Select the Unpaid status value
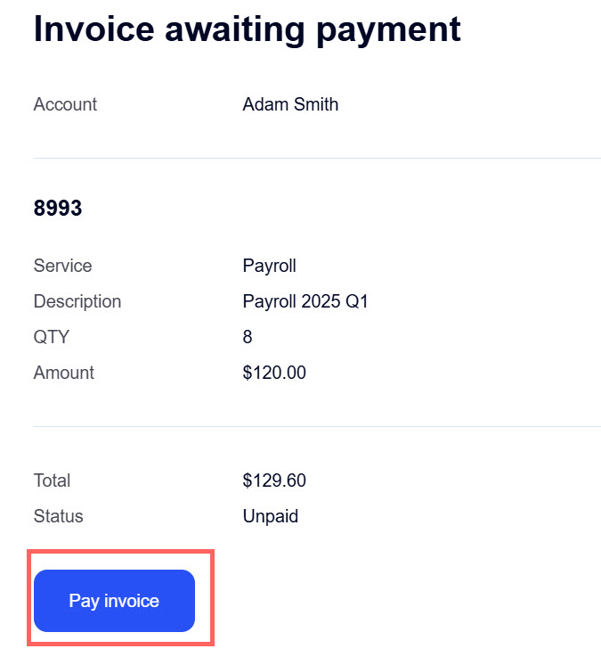 [x=271, y=516]
